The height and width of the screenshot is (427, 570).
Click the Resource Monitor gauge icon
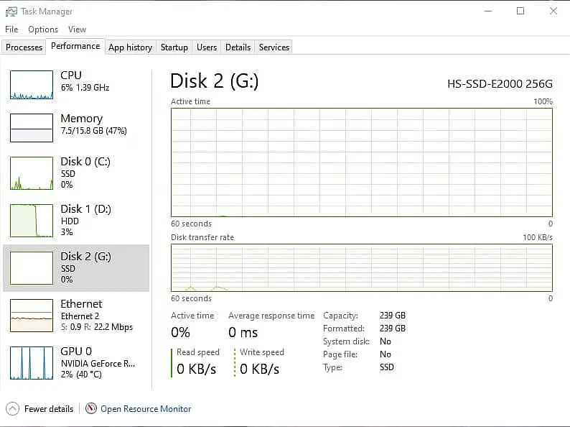(x=91, y=408)
